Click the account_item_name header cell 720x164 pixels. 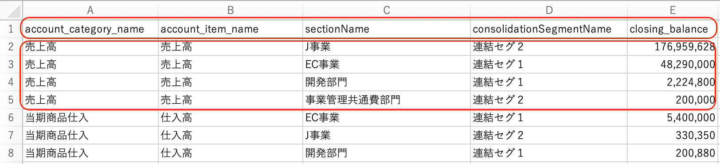click(231, 29)
